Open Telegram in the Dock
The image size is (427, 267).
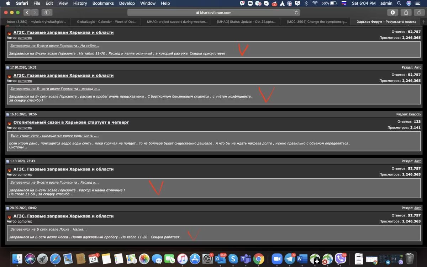(x=290, y=259)
